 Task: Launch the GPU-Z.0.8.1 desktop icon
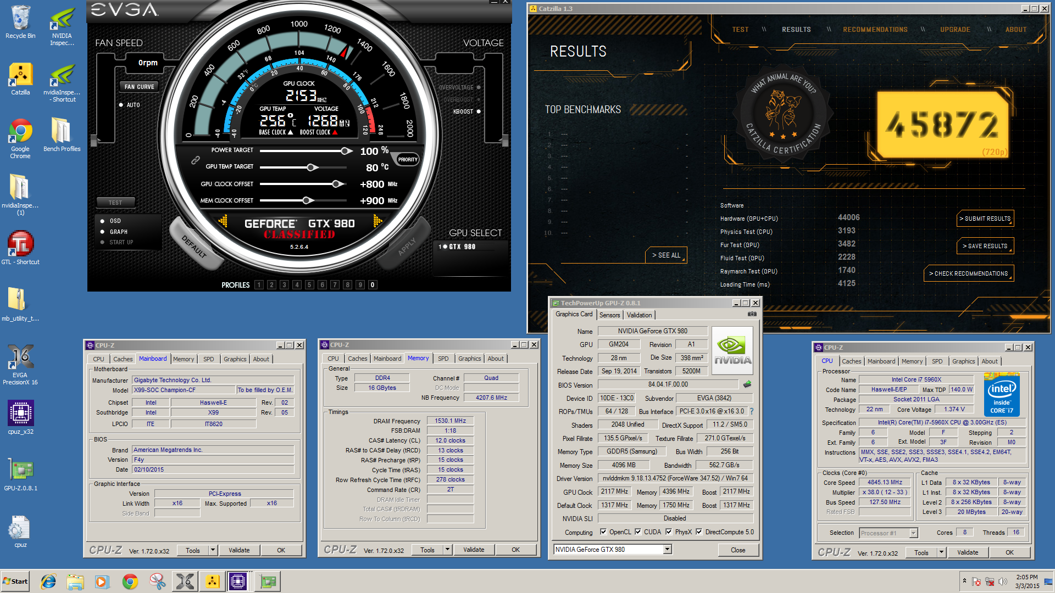click(x=20, y=474)
